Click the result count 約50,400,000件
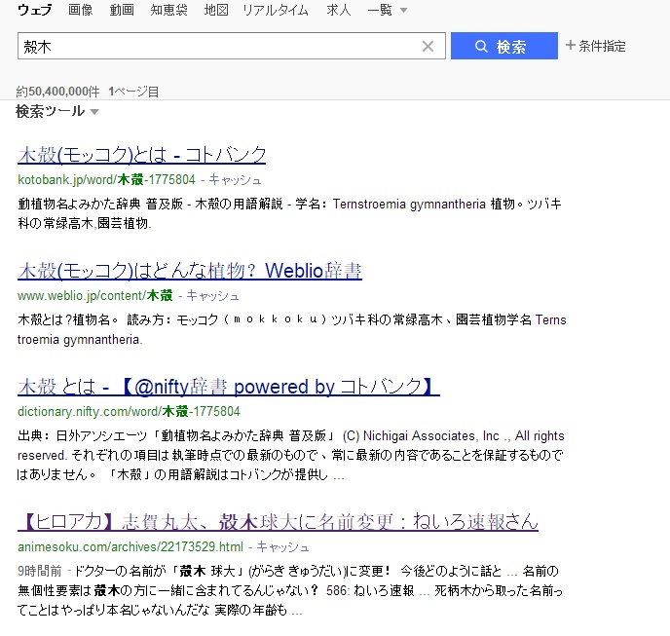This screenshot has width=670, height=636. pyautogui.click(x=57, y=92)
